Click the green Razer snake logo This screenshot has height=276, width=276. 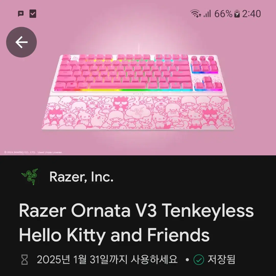[x=30, y=177]
